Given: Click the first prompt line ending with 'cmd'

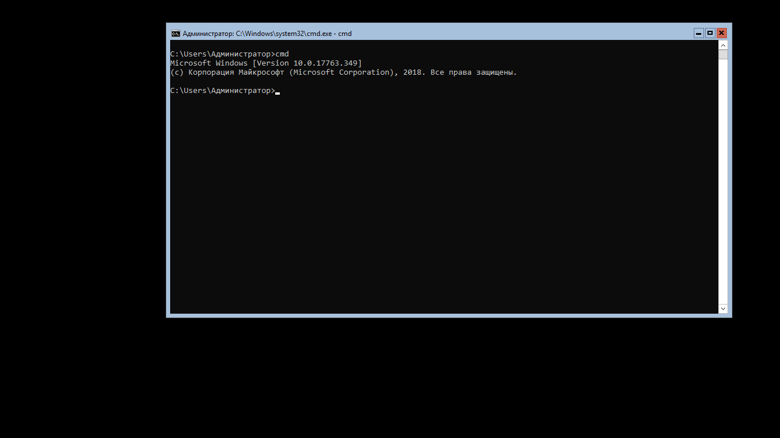Looking at the screenshot, I should [x=230, y=54].
